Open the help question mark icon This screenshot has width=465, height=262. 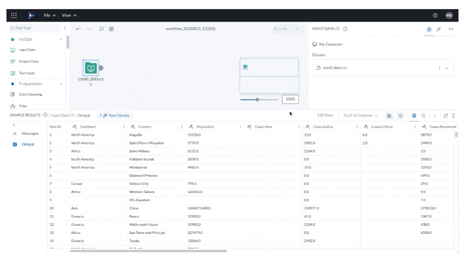point(435,16)
